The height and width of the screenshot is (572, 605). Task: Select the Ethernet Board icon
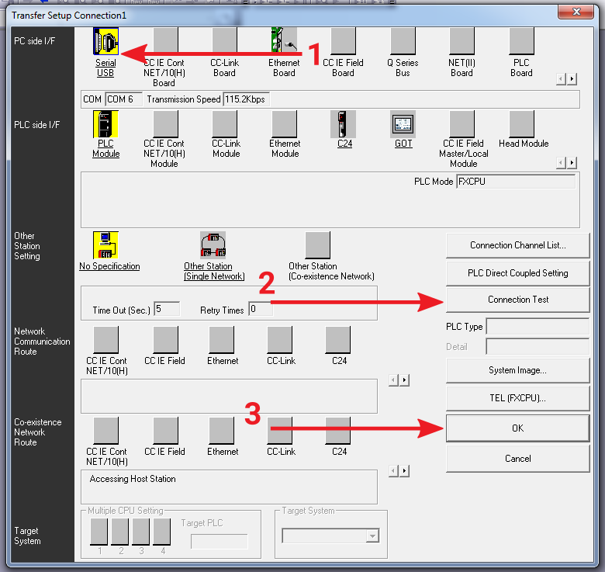284,41
